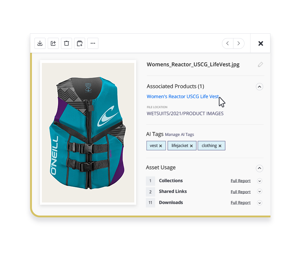Click the add to collection icon
This screenshot has height=254, width=296.
click(80, 43)
